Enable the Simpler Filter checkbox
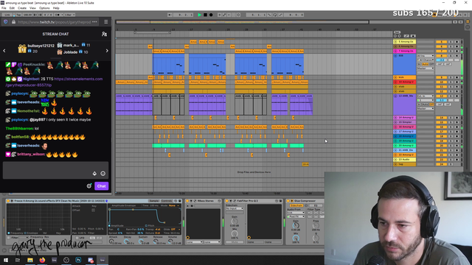 click(9, 238)
